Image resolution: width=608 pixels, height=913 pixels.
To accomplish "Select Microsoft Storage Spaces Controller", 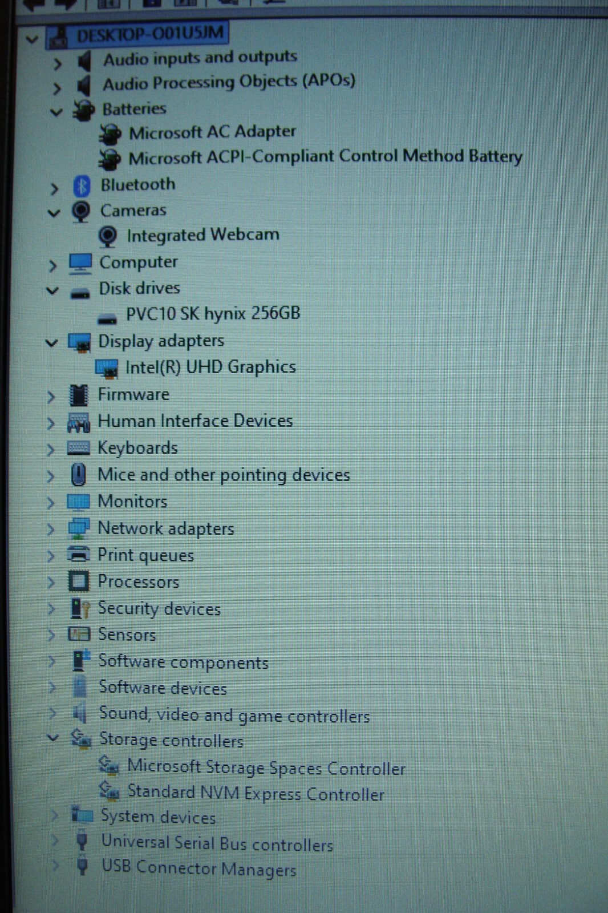I will pos(266,767).
